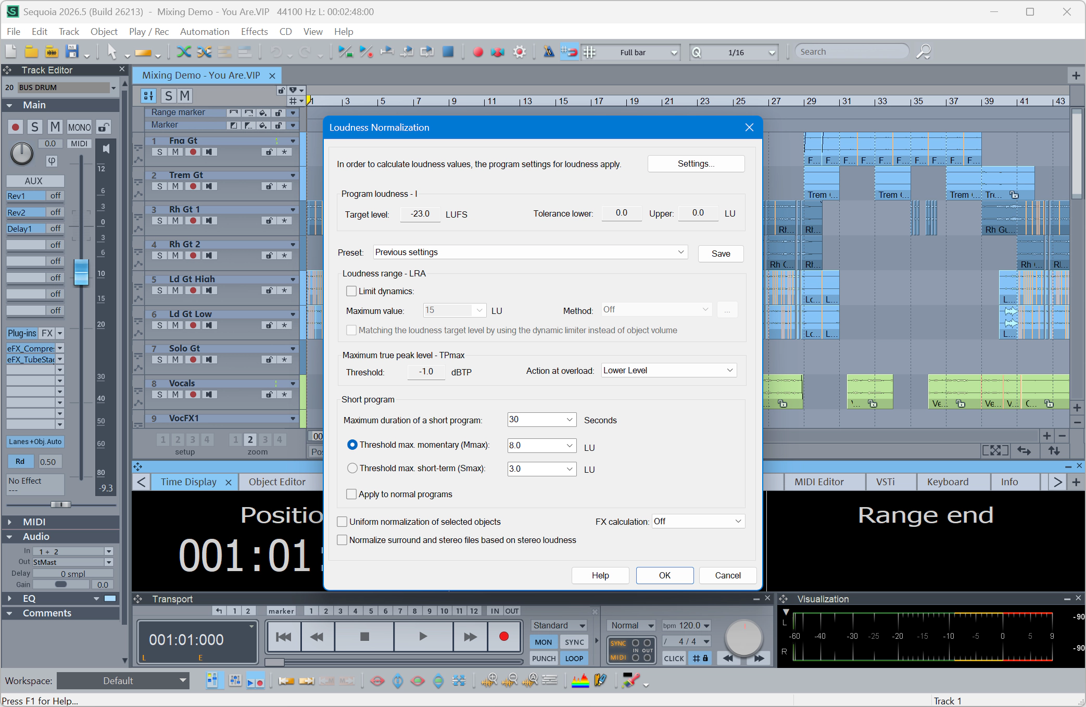Check Uniform normalization of selected objects

click(343, 522)
